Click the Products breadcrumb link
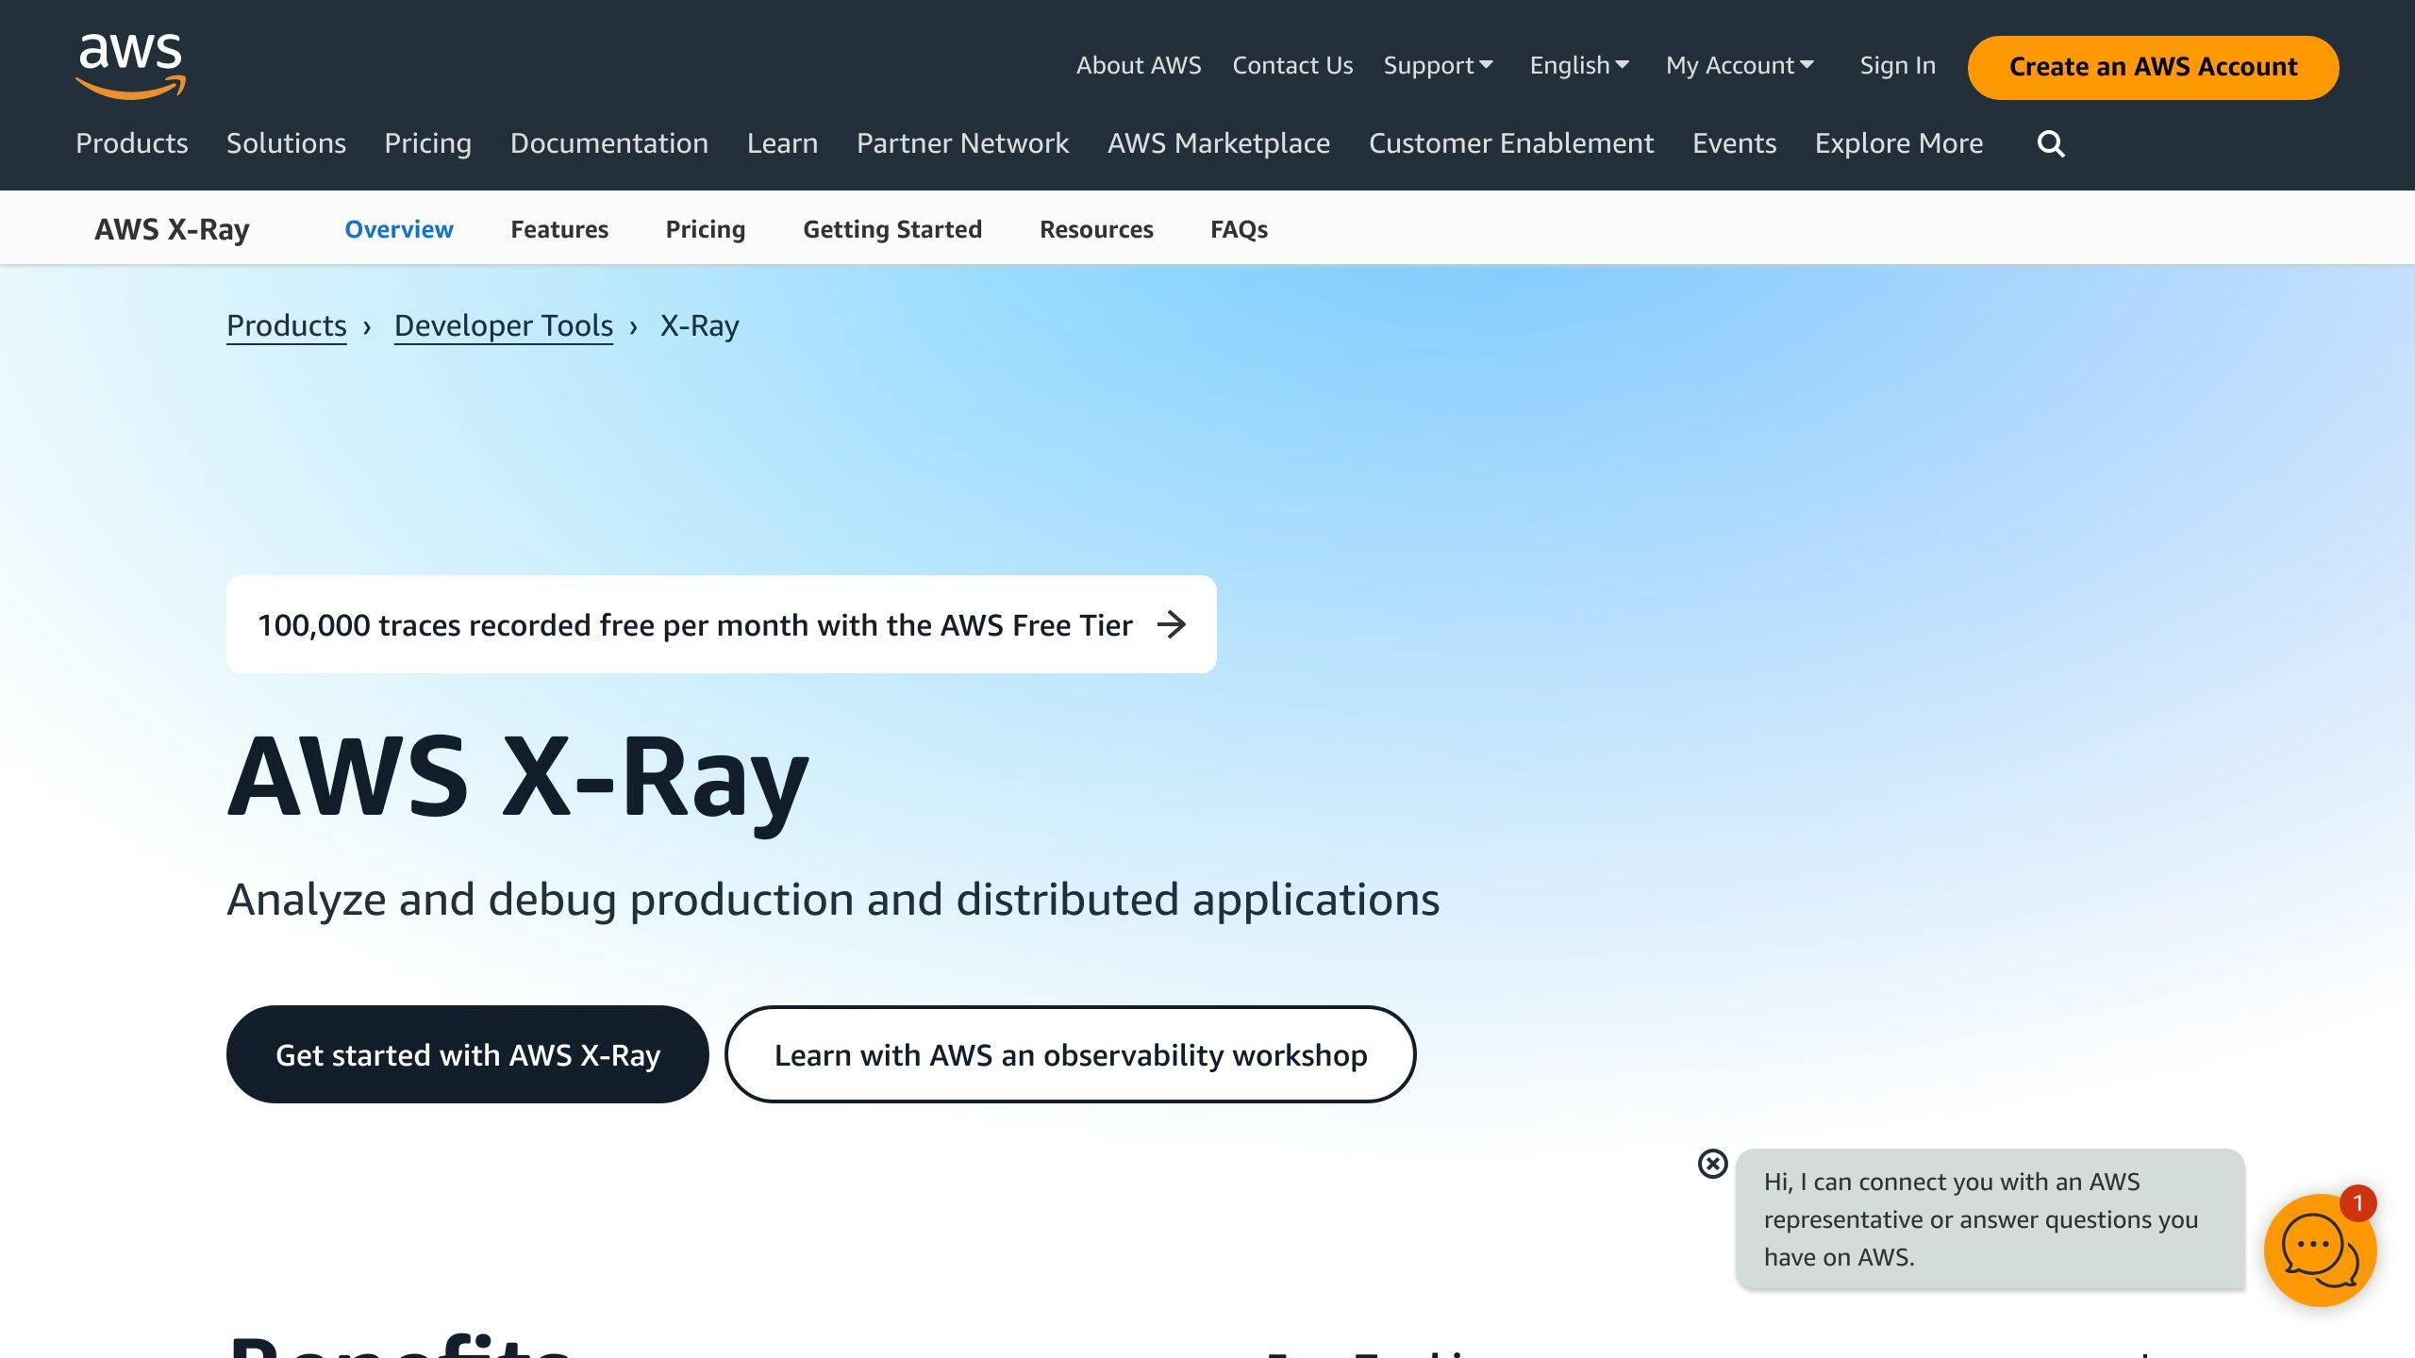Image resolution: width=2415 pixels, height=1358 pixels. coord(287,325)
